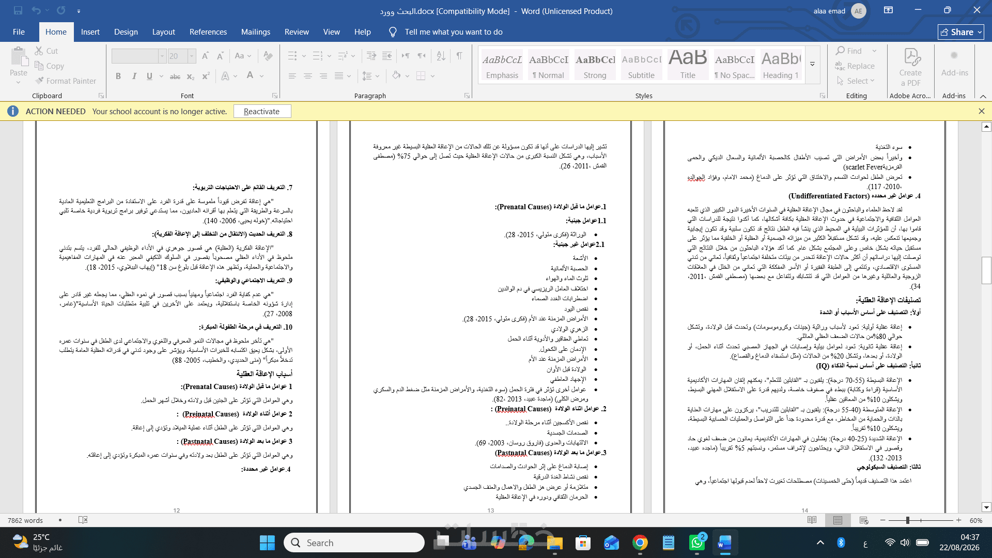This screenshot has width=992, height=558.
Task: Switch to the Insert tab
Action: coord(90,32)
